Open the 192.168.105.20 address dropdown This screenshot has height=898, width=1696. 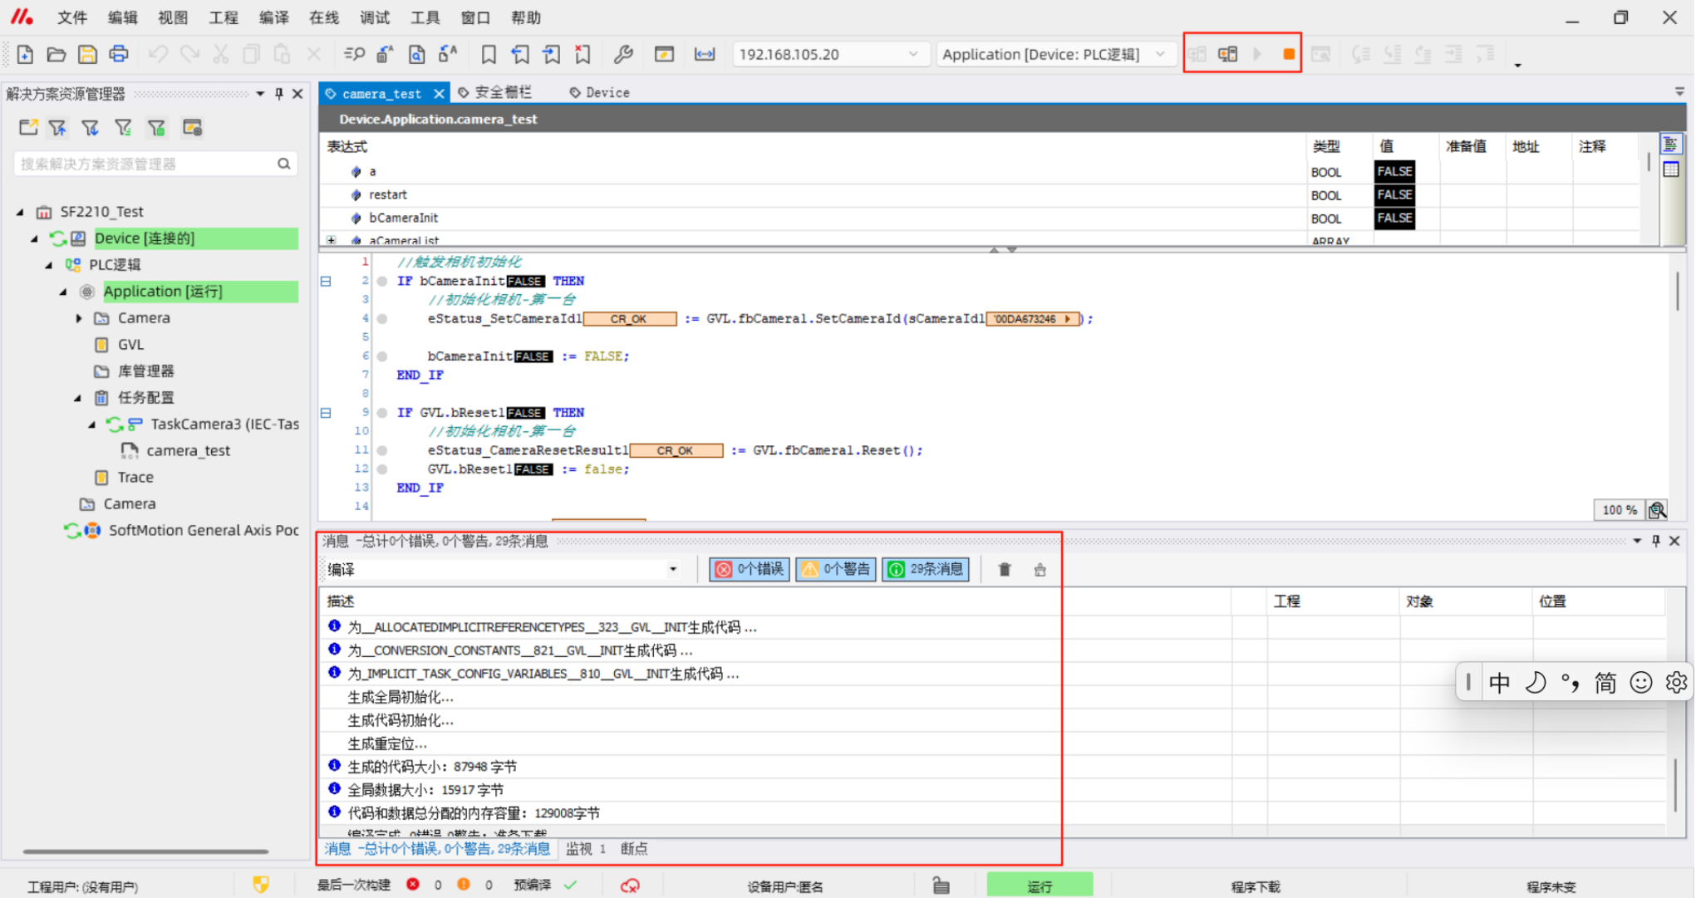[x=913, y=54]
